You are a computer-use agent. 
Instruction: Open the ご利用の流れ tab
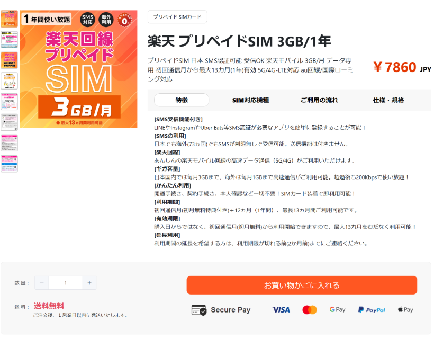pyautogui.click(x=319, y=100)
